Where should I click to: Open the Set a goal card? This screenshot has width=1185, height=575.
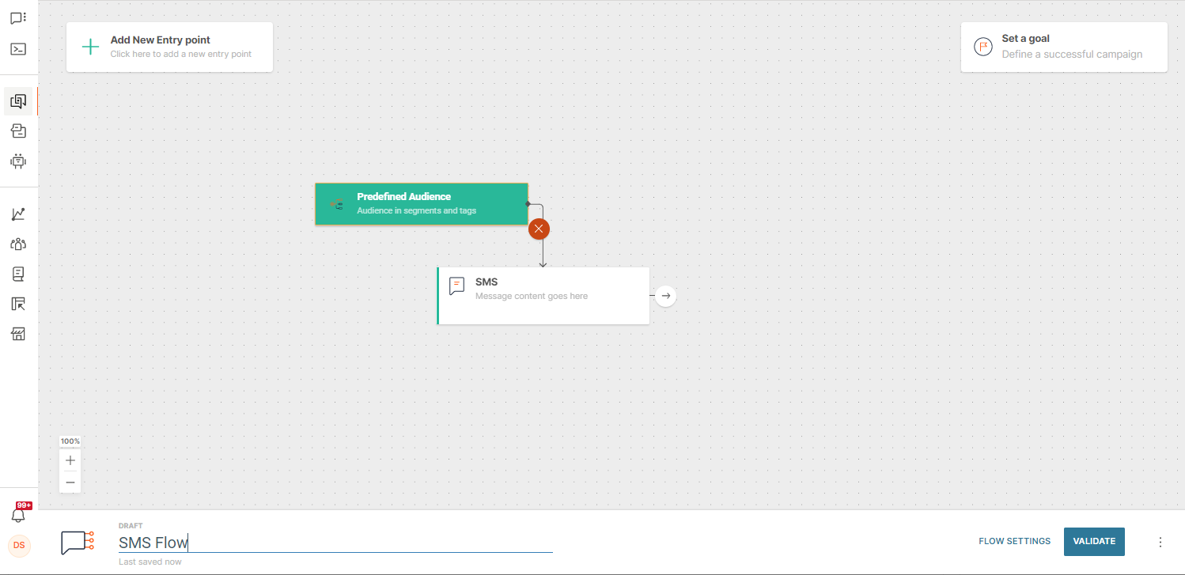(x=1064, y=47)
